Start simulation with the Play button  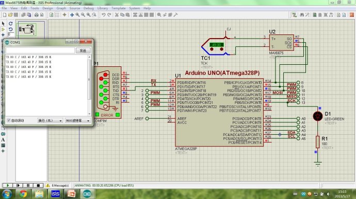pyautogui.click(x=8, y=186)
